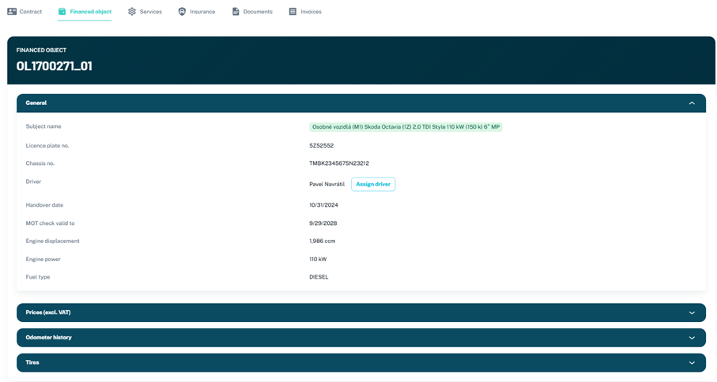Open the Documents tab

[258, 12]
